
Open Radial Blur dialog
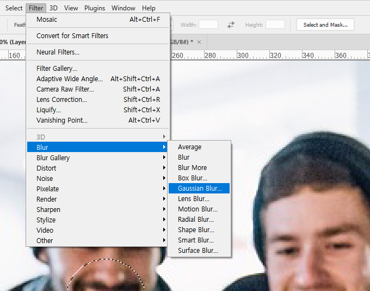point(199,220)
